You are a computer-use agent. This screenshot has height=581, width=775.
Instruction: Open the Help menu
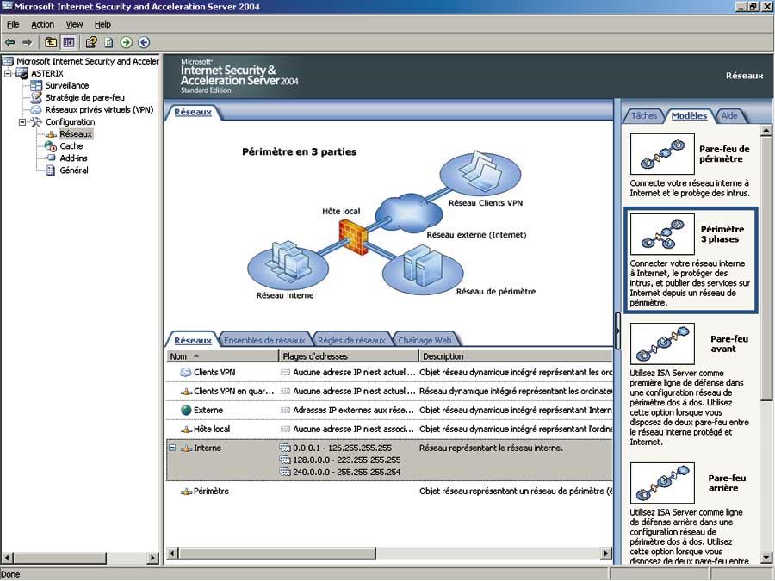pos(102,24)
